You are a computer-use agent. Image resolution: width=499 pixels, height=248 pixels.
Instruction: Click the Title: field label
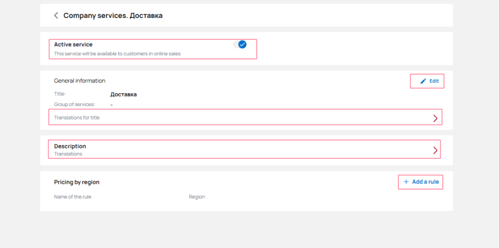point(60,94)
